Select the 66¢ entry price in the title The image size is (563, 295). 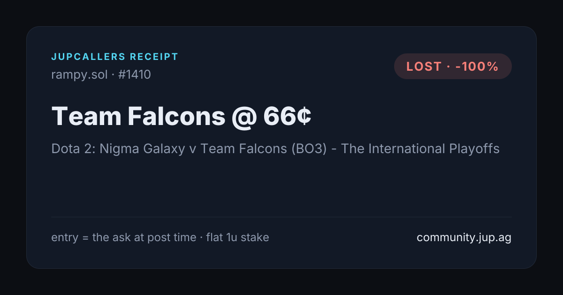pyautogui.click(x=287, y=116)
